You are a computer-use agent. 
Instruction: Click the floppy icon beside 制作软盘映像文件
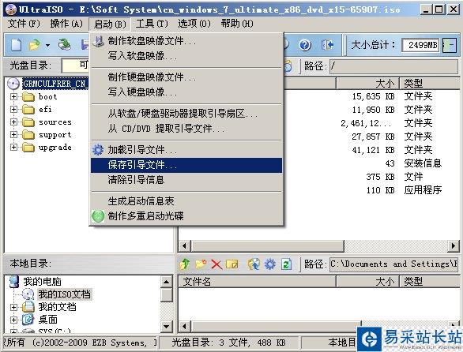pos(98,41)
